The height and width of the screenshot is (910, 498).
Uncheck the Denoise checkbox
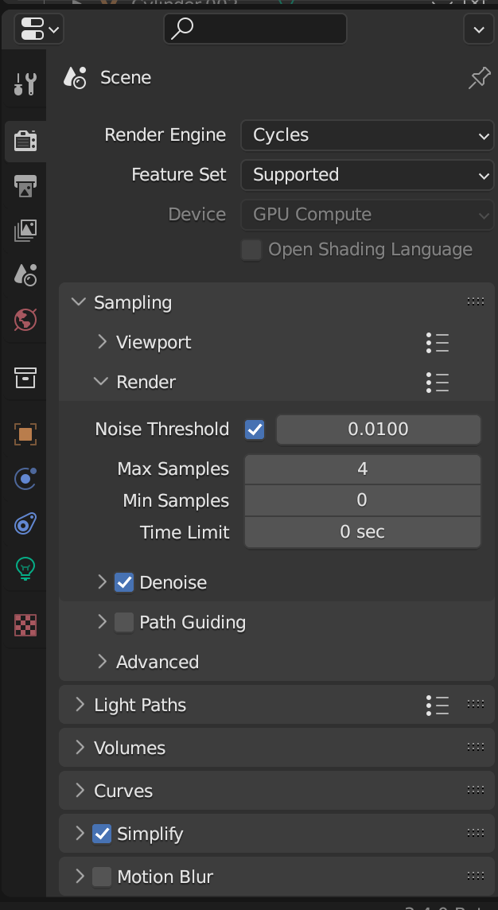[123, 582]
